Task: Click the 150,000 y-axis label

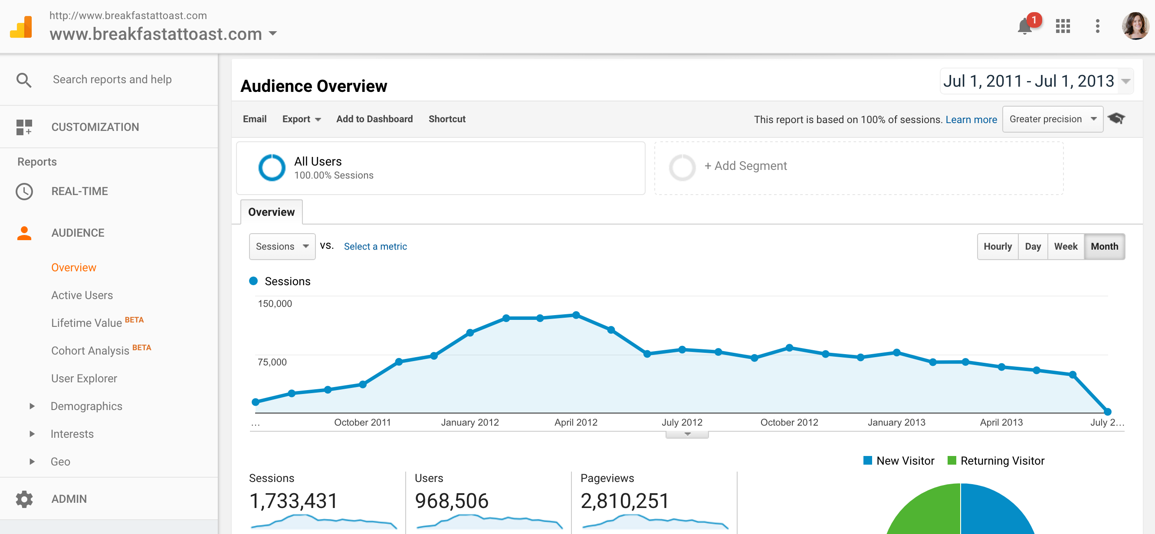Action: (x=275, y=304)
